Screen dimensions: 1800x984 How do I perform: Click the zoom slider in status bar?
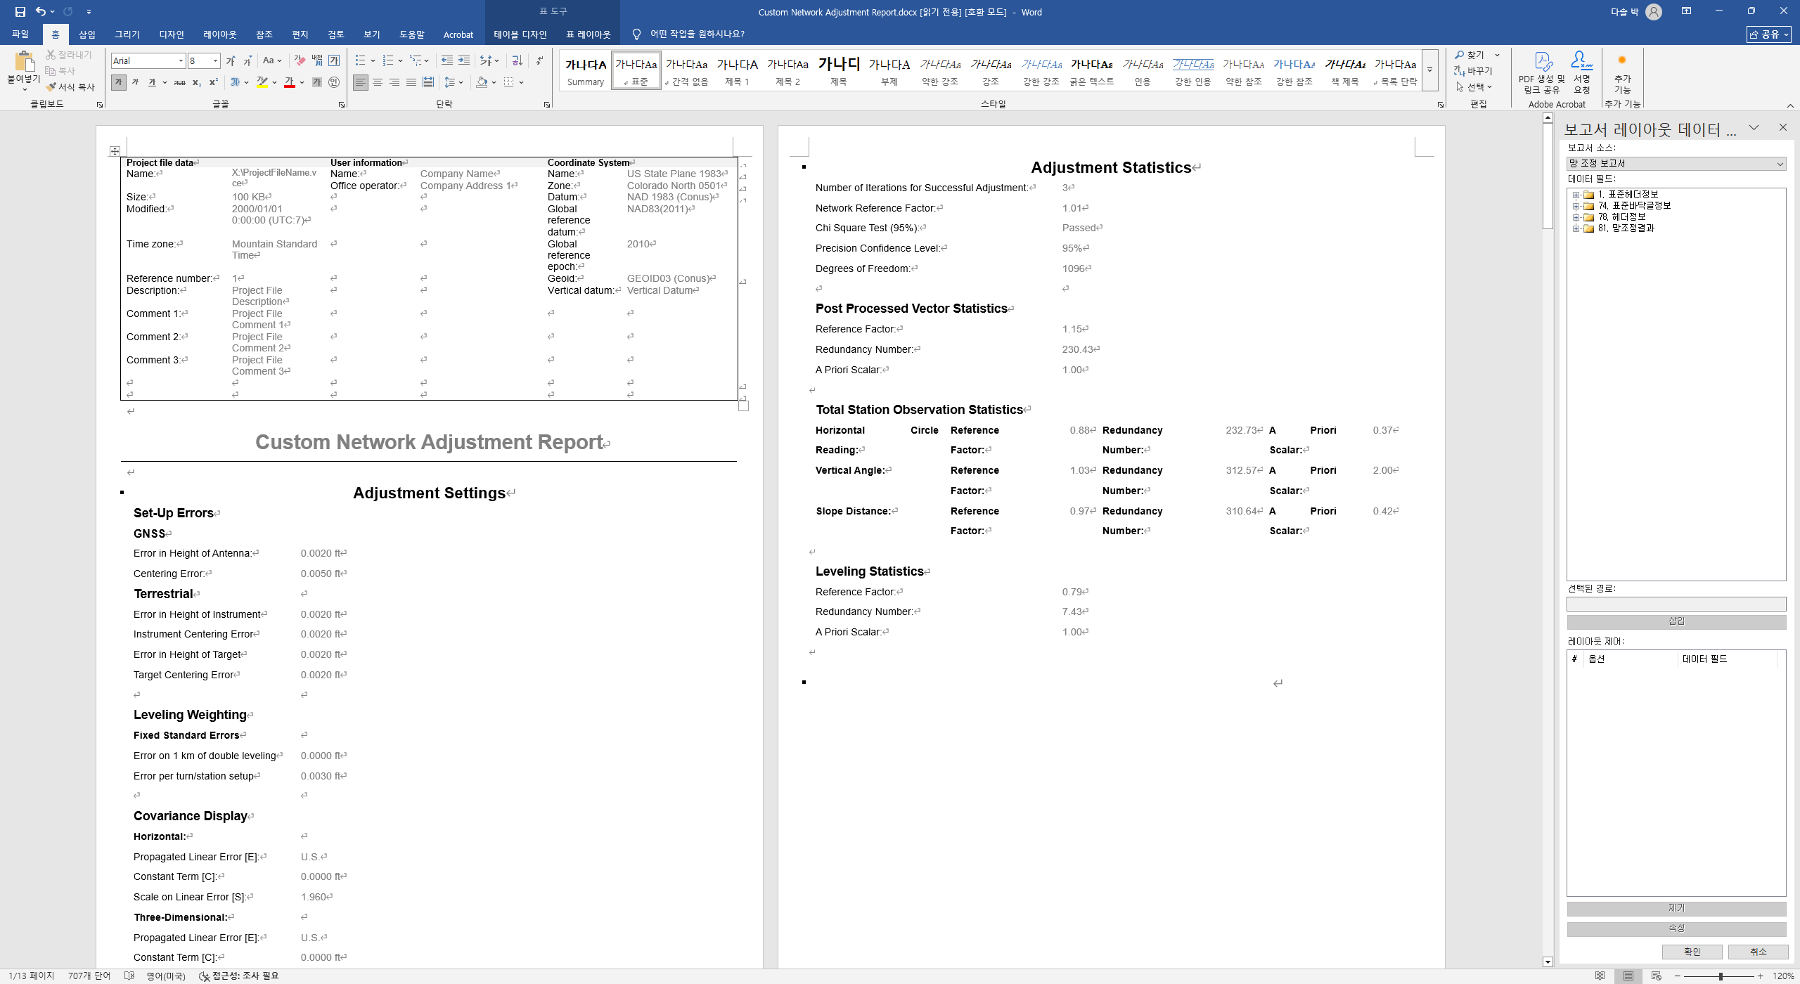[x=1720, y=976]
